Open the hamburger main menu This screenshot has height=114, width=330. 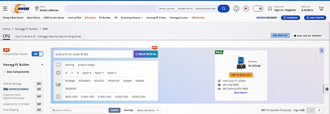5,9
